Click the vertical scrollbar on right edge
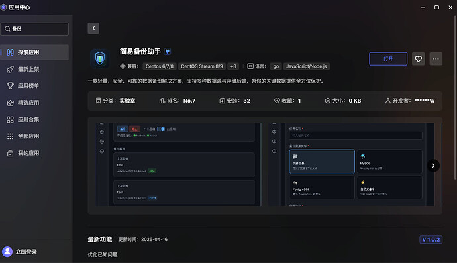Image resolution: width=457 pixels, height=263 pixels. click(455, 97)
